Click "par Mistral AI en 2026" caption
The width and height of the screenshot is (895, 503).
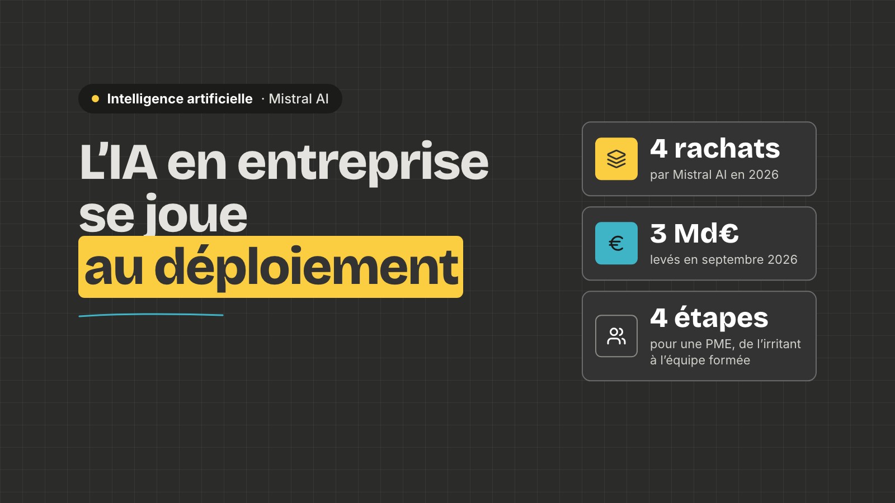pyautogui.click(x=714, y=175)
